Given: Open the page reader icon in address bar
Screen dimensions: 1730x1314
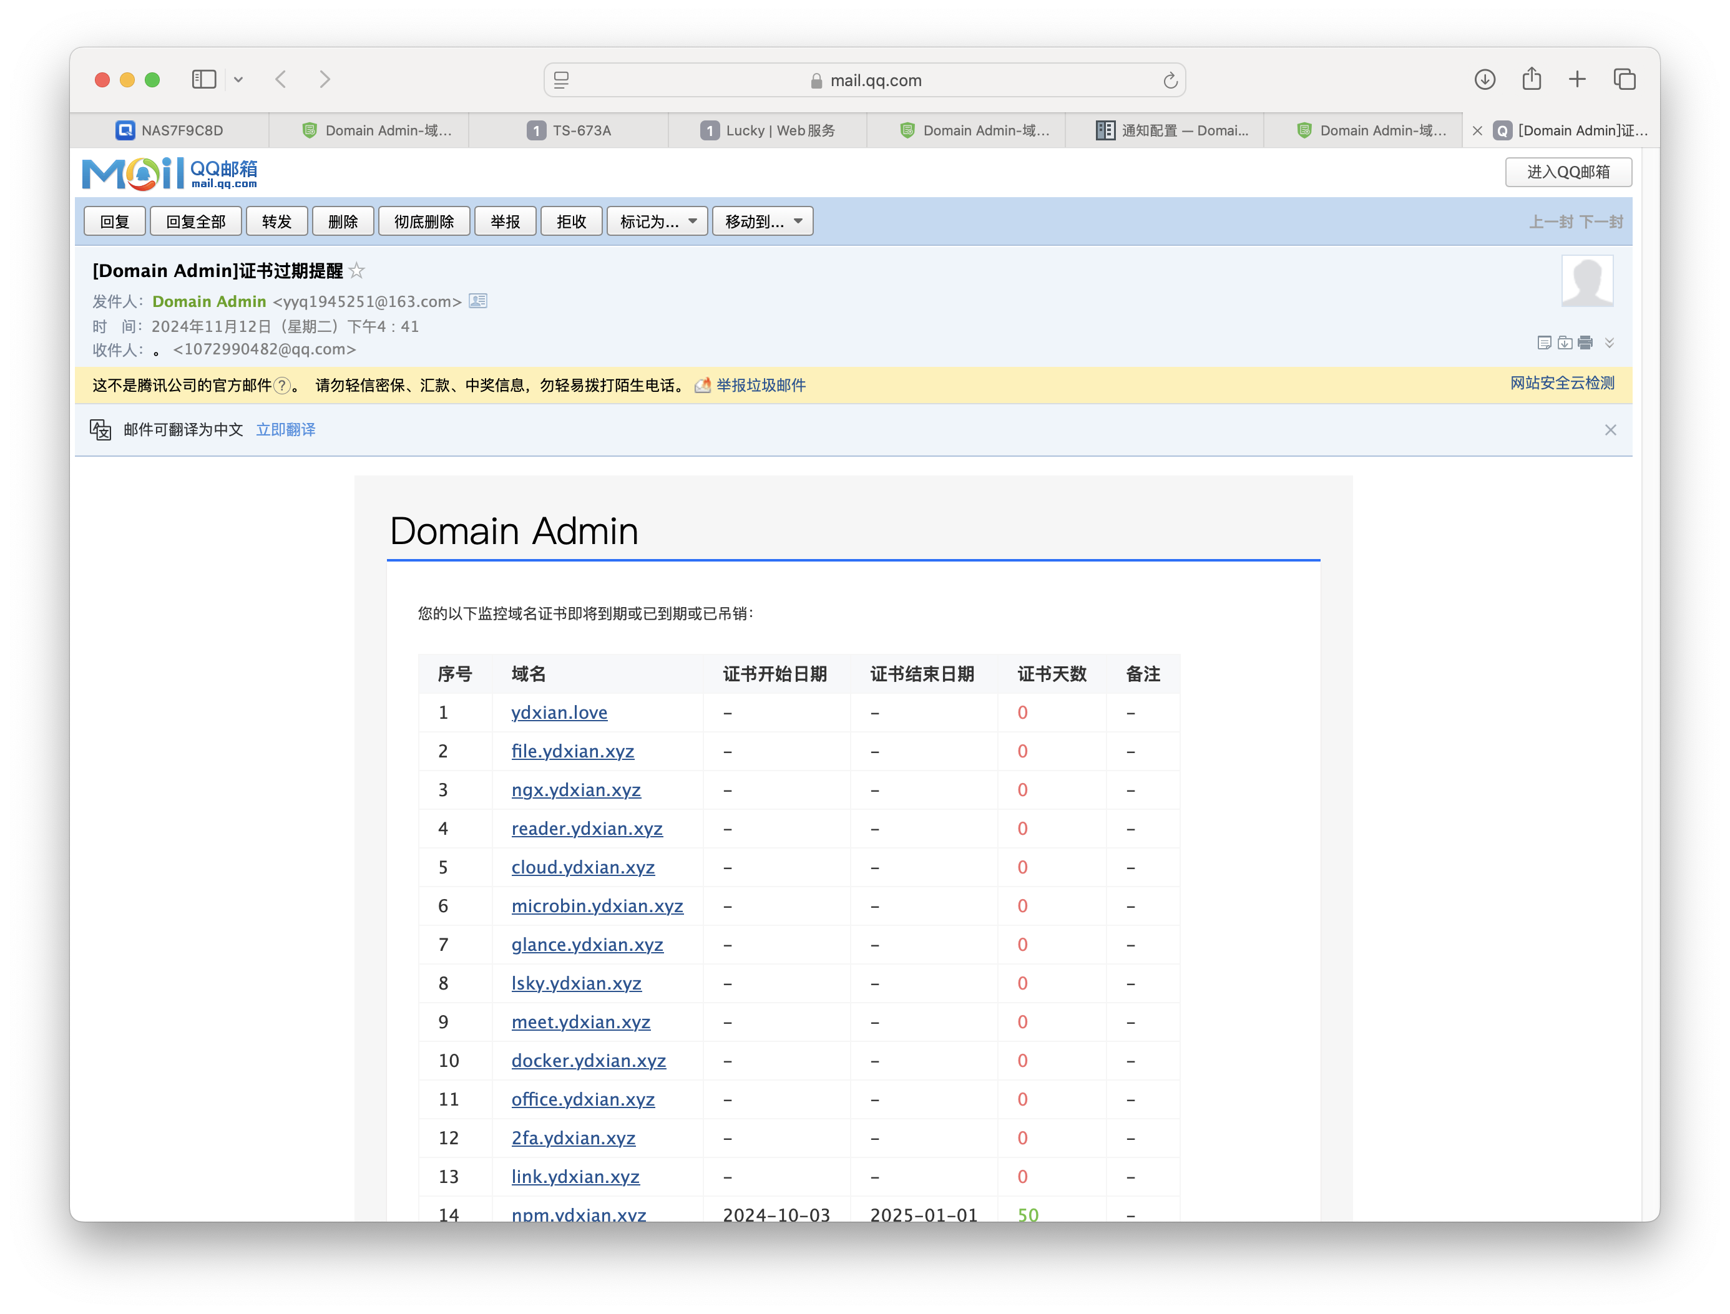Looking at the screenshot, I should tap(561, 80).
